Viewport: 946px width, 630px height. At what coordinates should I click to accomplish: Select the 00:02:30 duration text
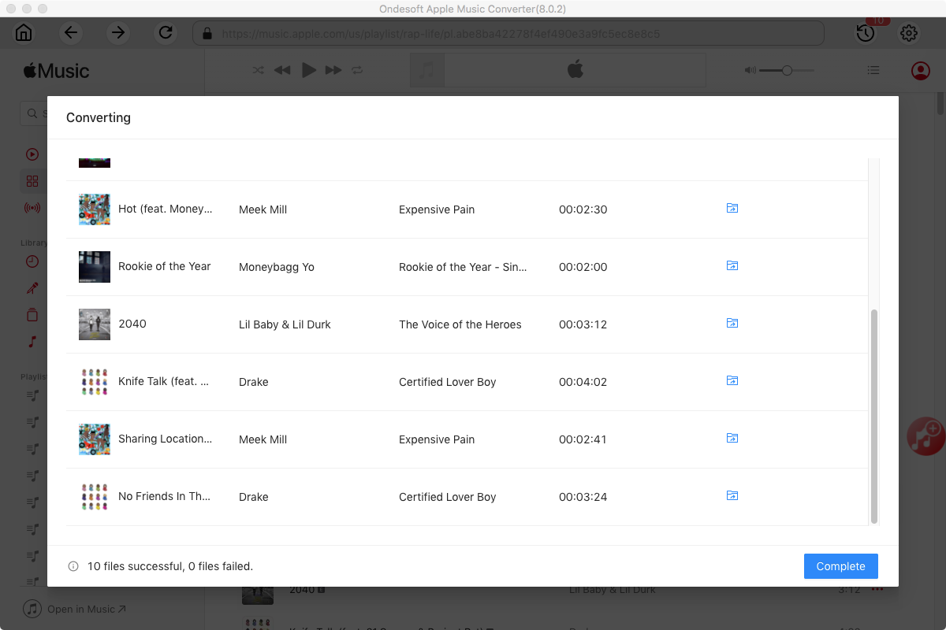tap(583, 209)
